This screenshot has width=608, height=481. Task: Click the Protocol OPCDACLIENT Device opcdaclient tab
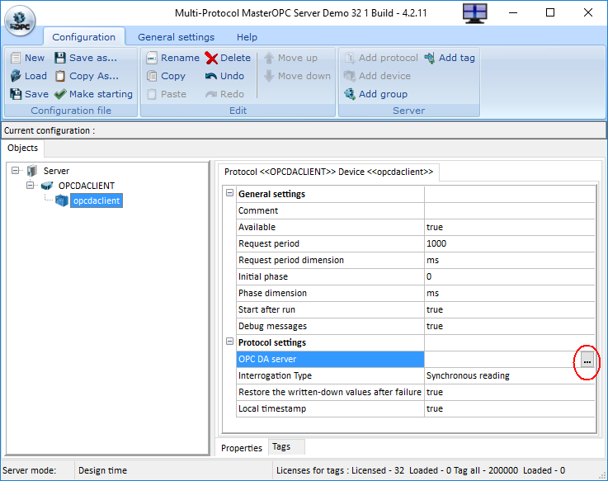pos(328,172)
